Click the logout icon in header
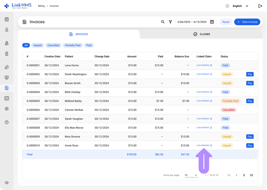The width and height of the screenshot is (267, 190). [x=260, y=6]
